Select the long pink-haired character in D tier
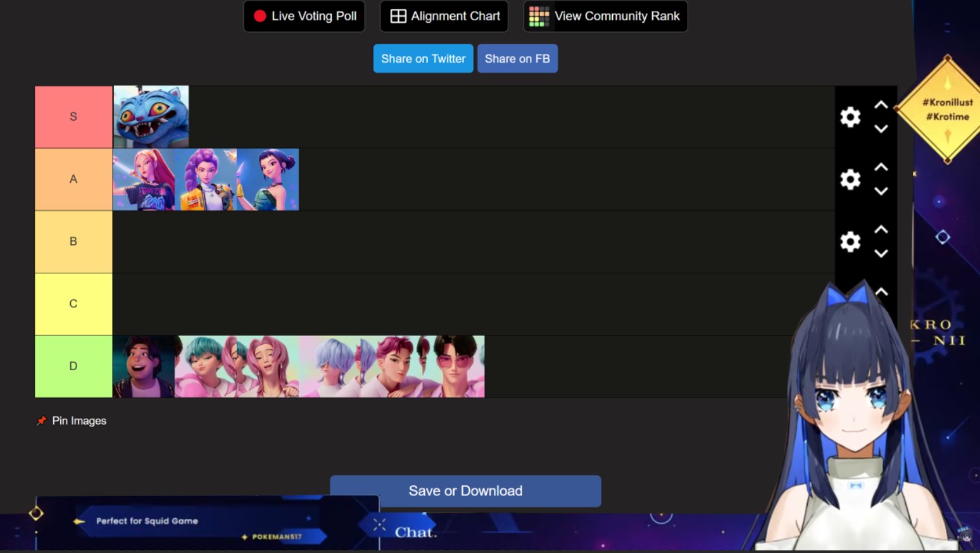The image size is (980, 553). pos(268,366)
